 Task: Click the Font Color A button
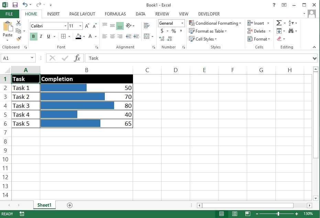pos(90,36)
